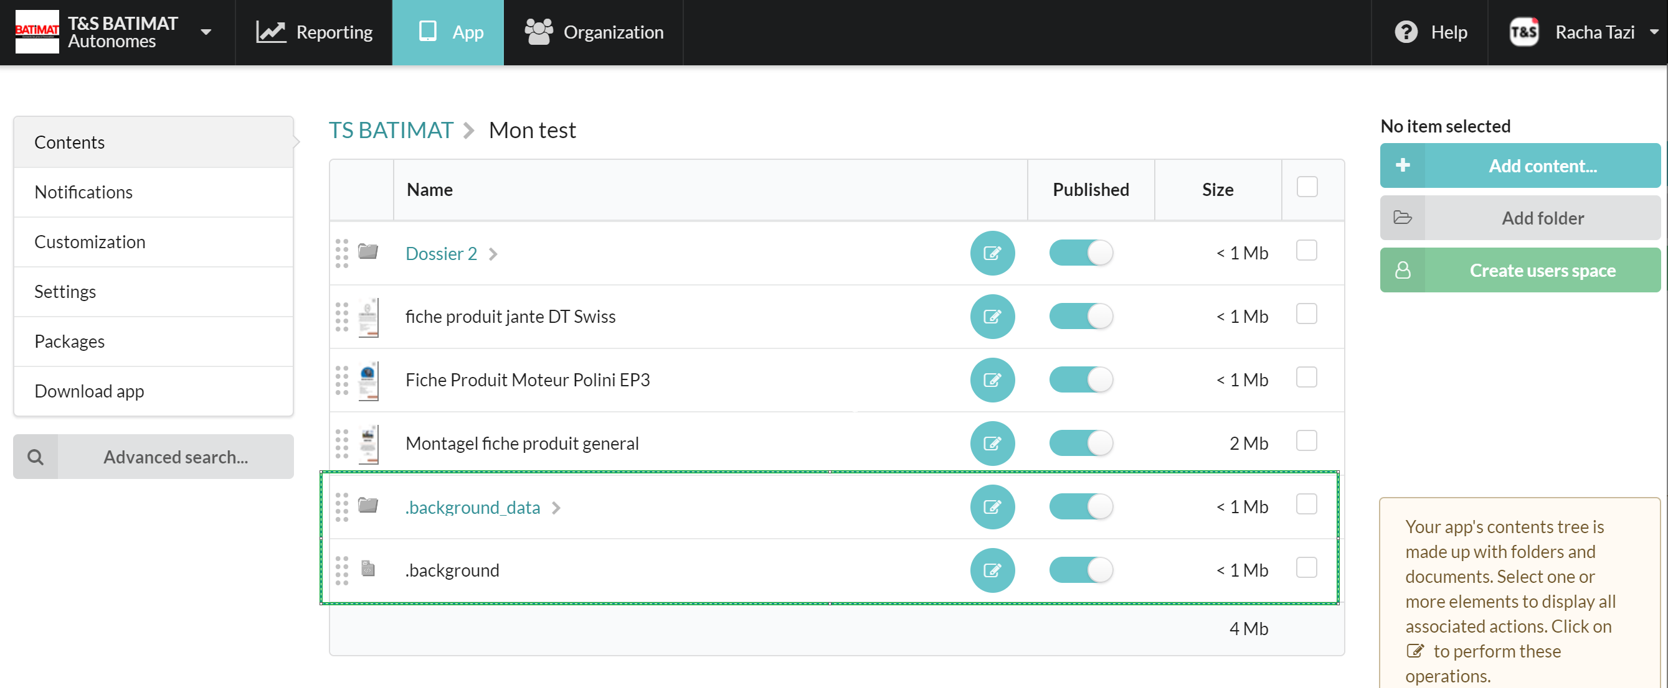The width and height of the screenshot is (1668, 688).
Task: Select checkbox for fiche produit jante DT Swiss
Action: pyautogui.click(x=1307, y=314)
